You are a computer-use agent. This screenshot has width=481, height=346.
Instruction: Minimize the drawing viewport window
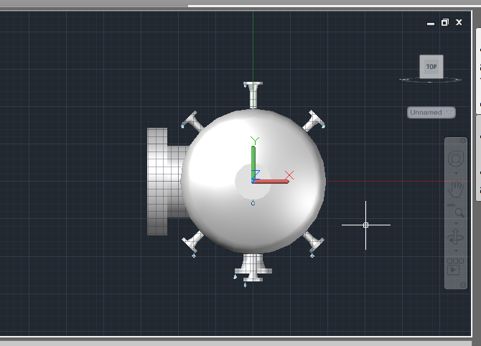pyautogui.click(x=431, y=23)
